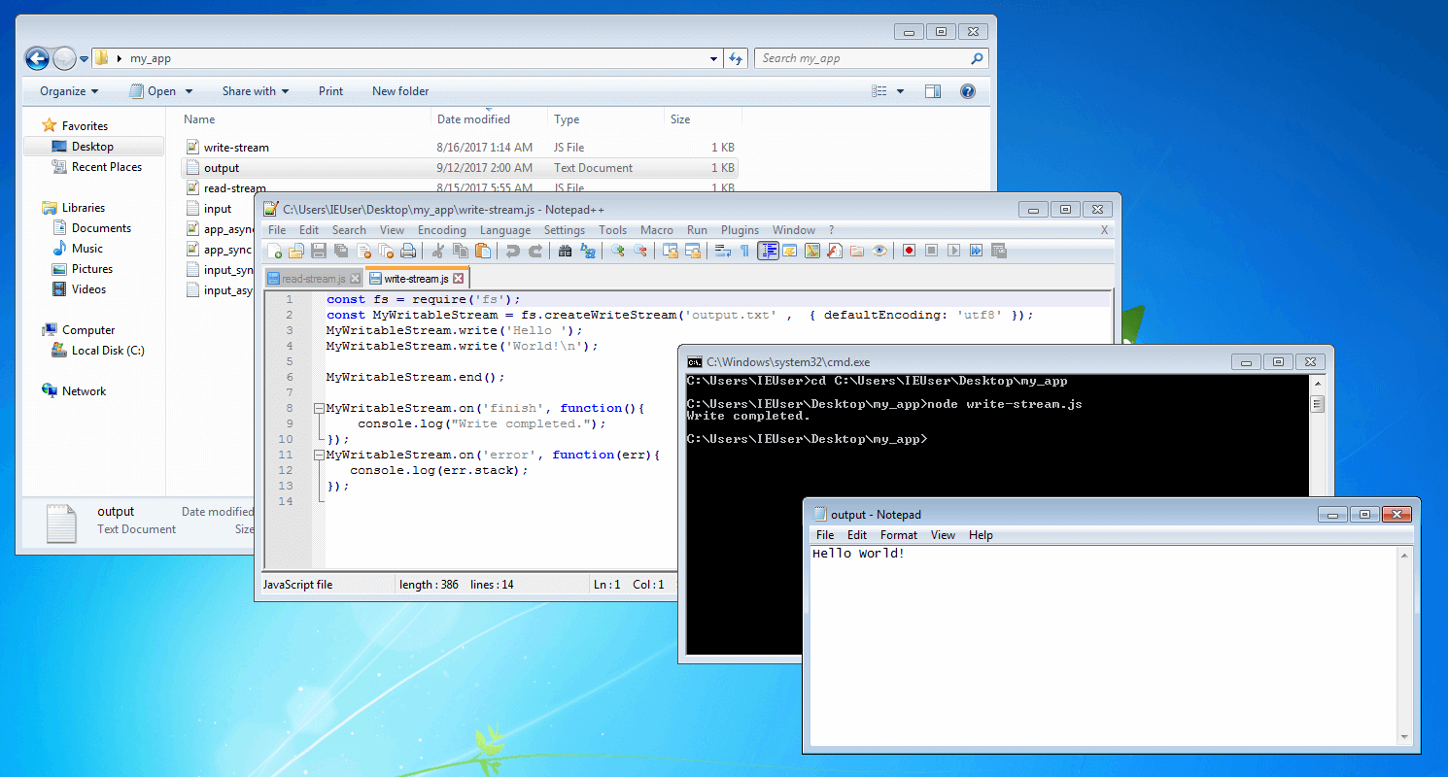Click the Undo arrow in Notepad++ toolbar
1448x777 pixels.
[512, 251]
